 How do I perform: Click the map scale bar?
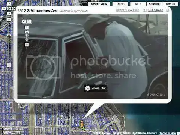pyautogui.click(x=12, y=131)
